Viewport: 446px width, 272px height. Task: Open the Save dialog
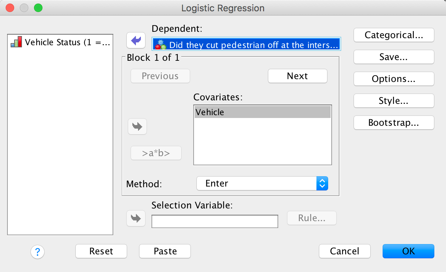click(x=394, y=57)
